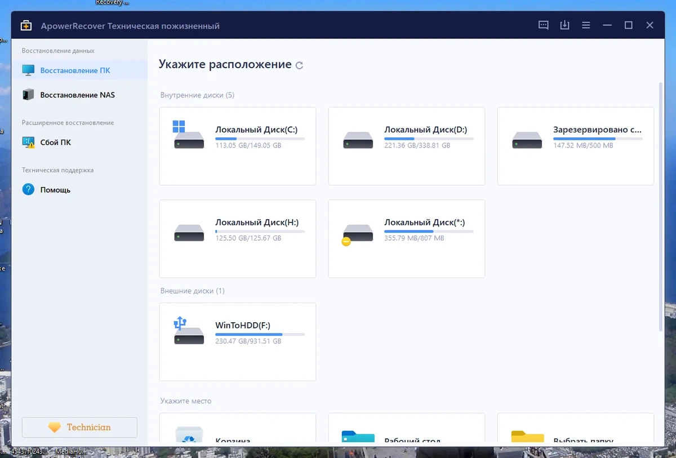Select Восстановление NAS in sidebar

79,95
